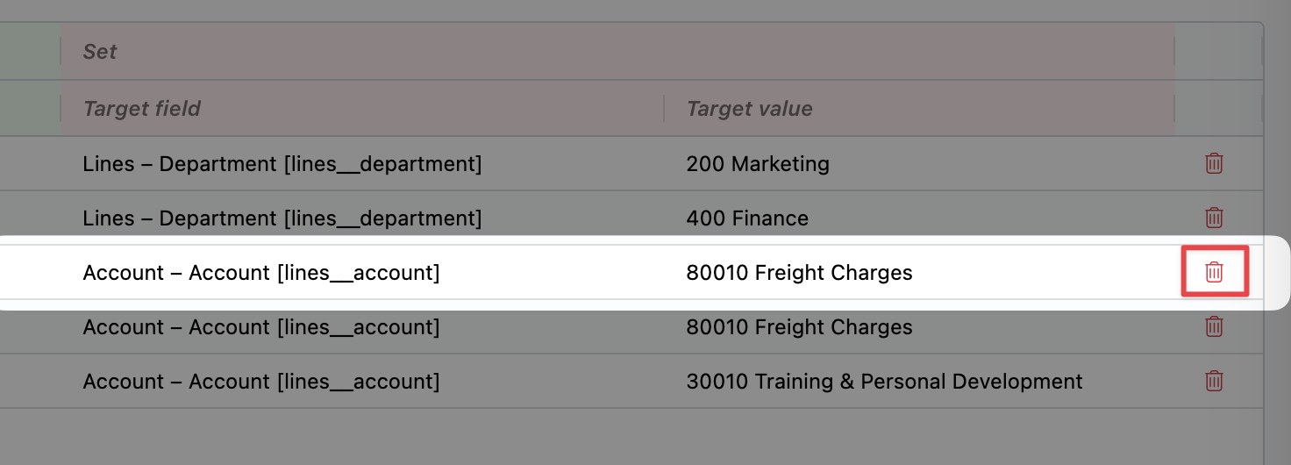Click trash icon for 400 Finance row

point(1214,218)
